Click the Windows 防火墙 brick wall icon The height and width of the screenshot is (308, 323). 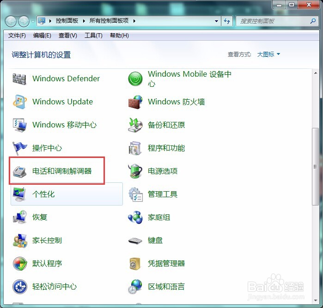(135, 102)
